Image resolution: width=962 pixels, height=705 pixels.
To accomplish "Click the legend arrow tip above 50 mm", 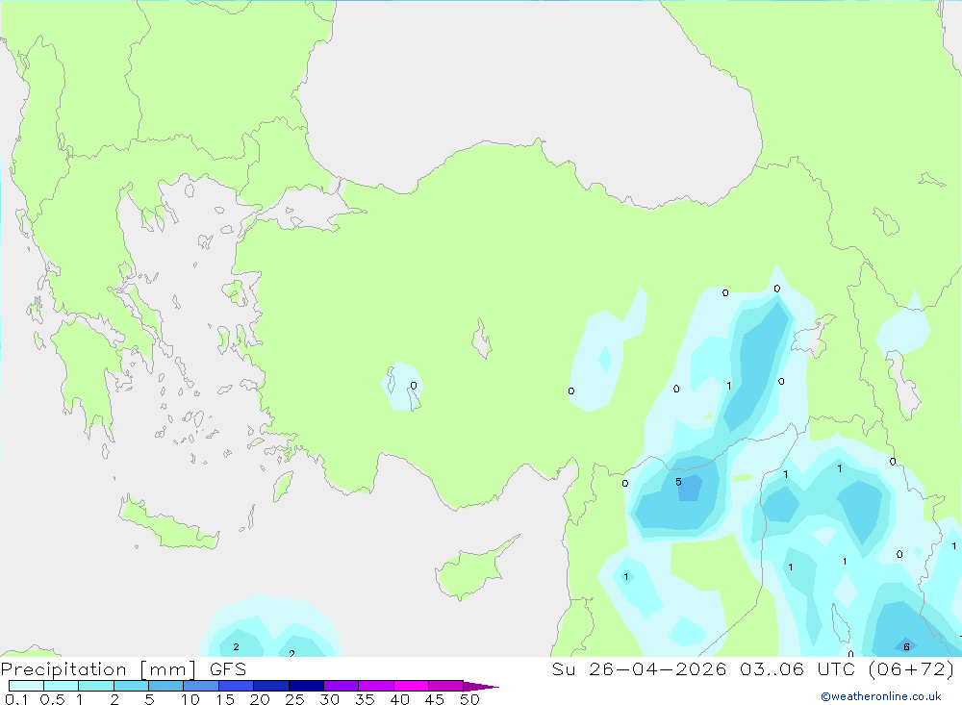I will (482, 686).
